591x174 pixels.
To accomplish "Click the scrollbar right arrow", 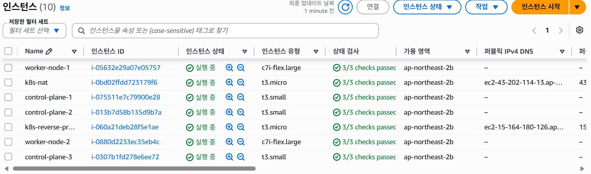I will [582, 168].
